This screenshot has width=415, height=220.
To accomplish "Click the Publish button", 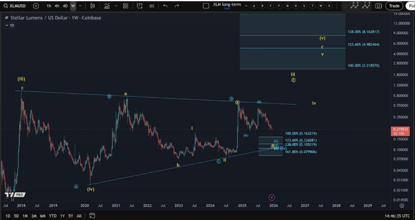I will tap(410, 6).
